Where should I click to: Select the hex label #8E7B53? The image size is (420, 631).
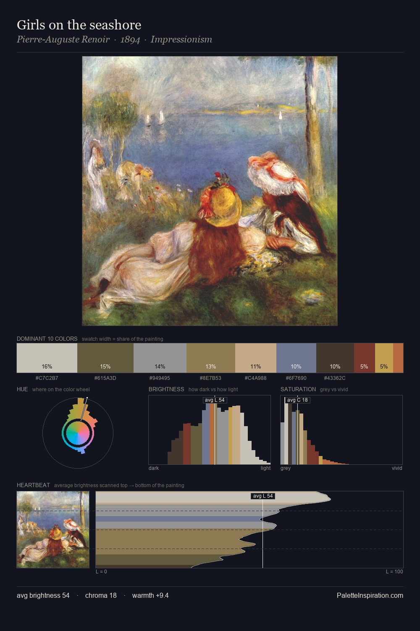coord(211,378)
